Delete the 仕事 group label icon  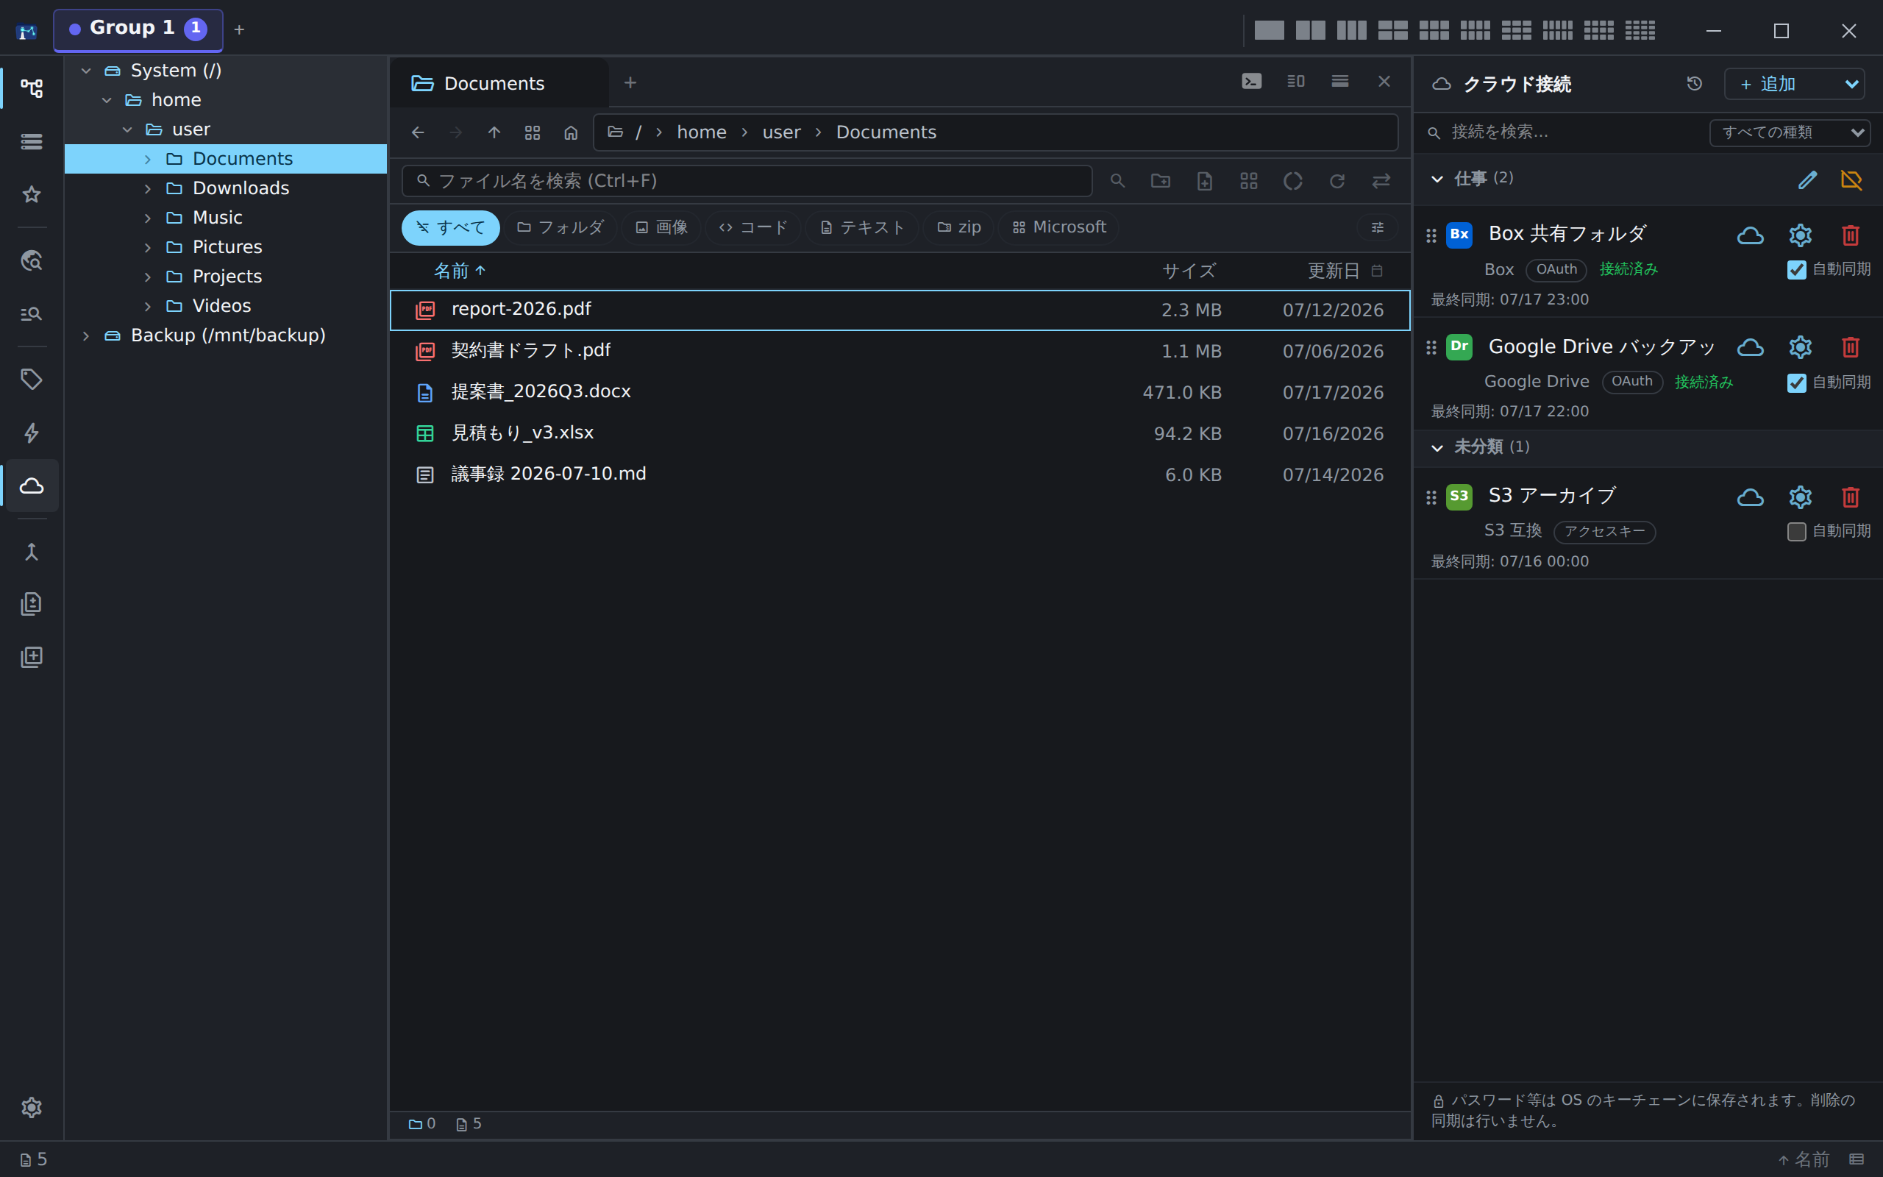tap(1851, 179)
